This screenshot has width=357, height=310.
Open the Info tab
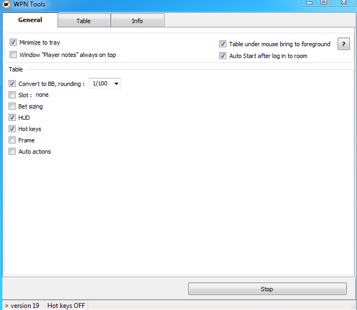click(137, 21)
